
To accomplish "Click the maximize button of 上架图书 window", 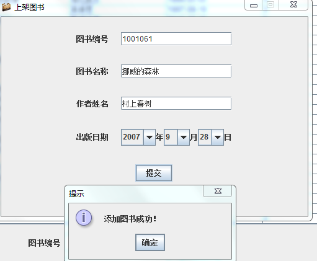I will tap(270, 5).
